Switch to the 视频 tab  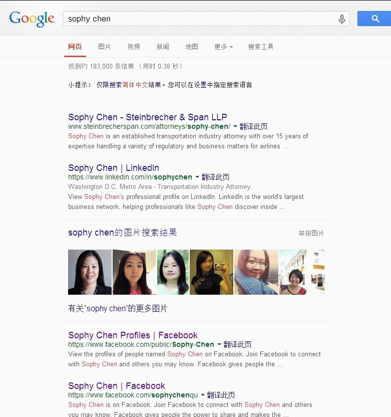pyautogui.click(x=134, y=47)
